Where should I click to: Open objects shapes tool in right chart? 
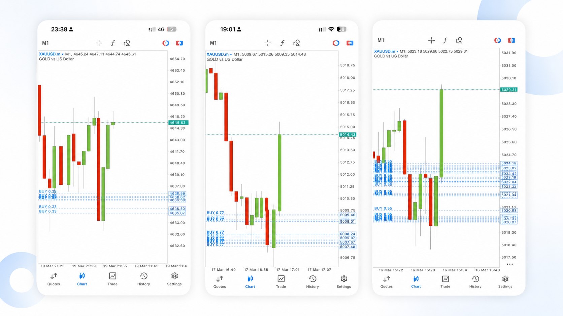pos(459,40)
